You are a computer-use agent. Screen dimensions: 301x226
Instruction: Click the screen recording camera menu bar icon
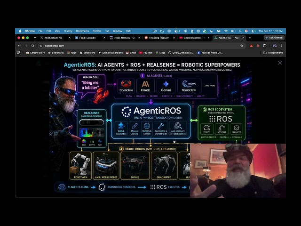155,31
